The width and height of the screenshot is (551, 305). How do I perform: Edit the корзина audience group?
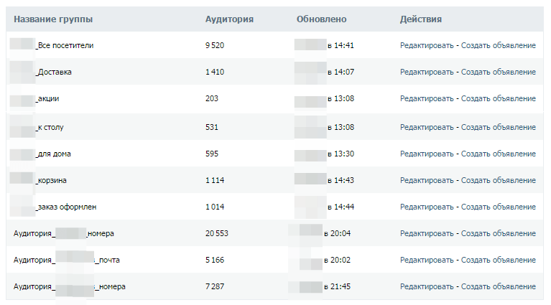click(427, 180)
